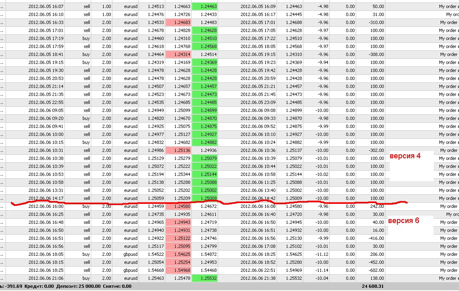The image size is (459, 291).
Task: Select status bar 'Снятие: 0.00'
Action: point(117,286)
